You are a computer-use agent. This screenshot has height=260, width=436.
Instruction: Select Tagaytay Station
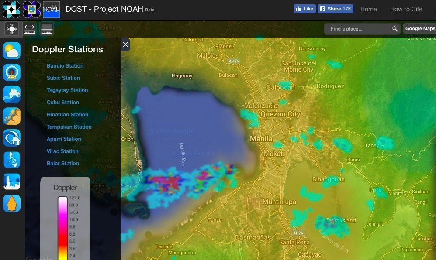(x=67, y=90)
